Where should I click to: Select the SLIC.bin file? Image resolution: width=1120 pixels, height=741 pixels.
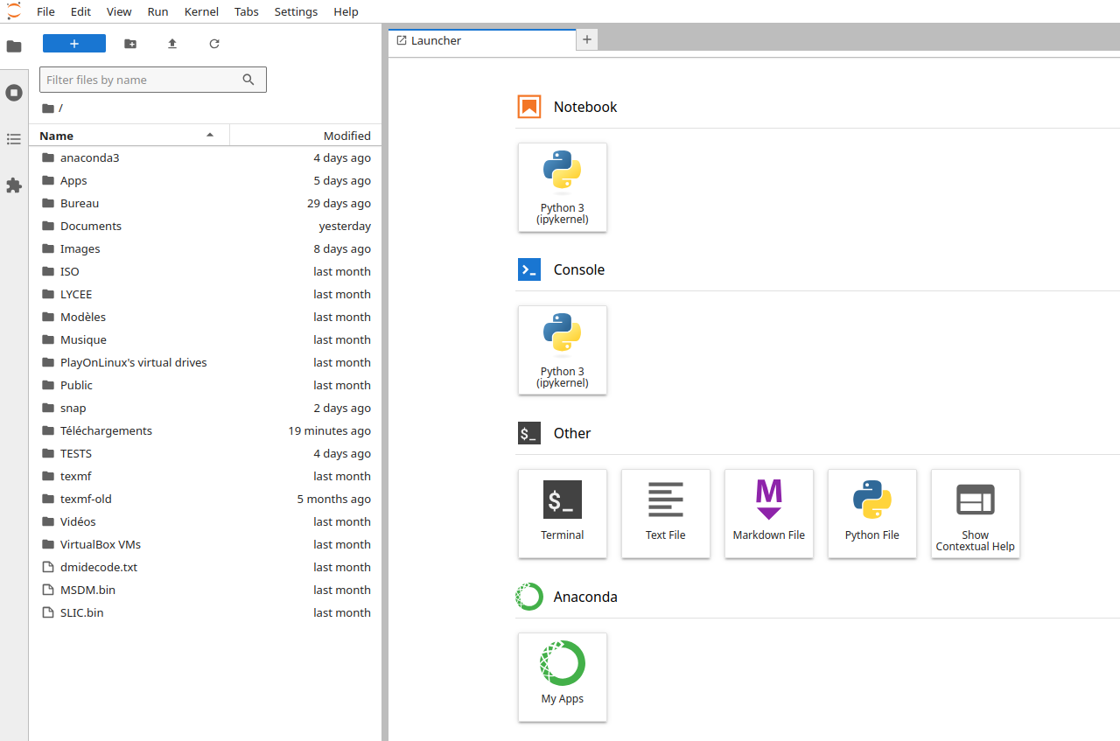coord(205,613)
